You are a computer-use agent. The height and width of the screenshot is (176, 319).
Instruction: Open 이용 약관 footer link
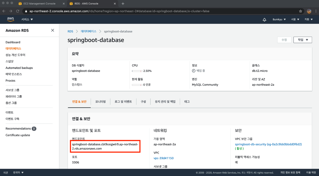311,173
